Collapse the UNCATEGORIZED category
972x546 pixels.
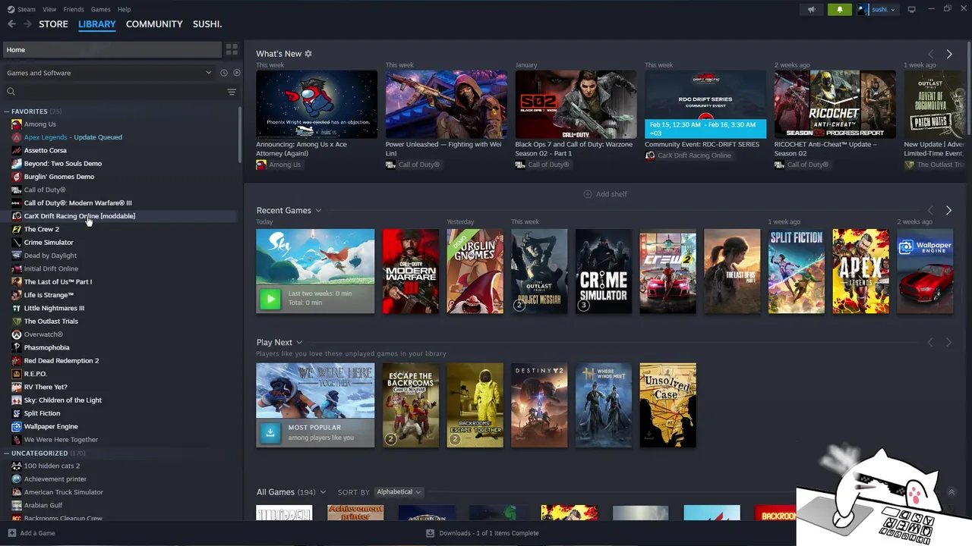coord(7,453)
